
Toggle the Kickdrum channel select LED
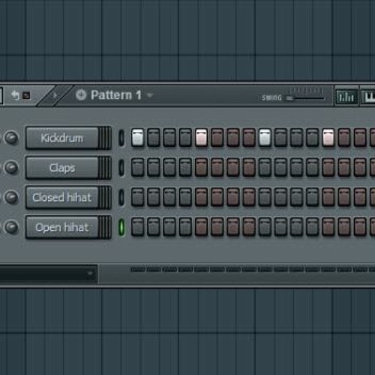pyautogui.click(x=121, y=138)
